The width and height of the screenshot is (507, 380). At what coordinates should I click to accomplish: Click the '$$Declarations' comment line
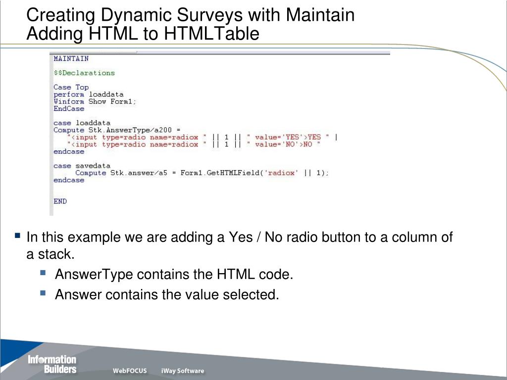[84, 73]
